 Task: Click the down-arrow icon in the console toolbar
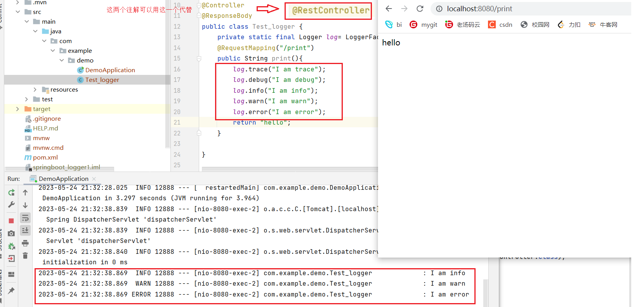pyautogui.click(x=25, y=205)
